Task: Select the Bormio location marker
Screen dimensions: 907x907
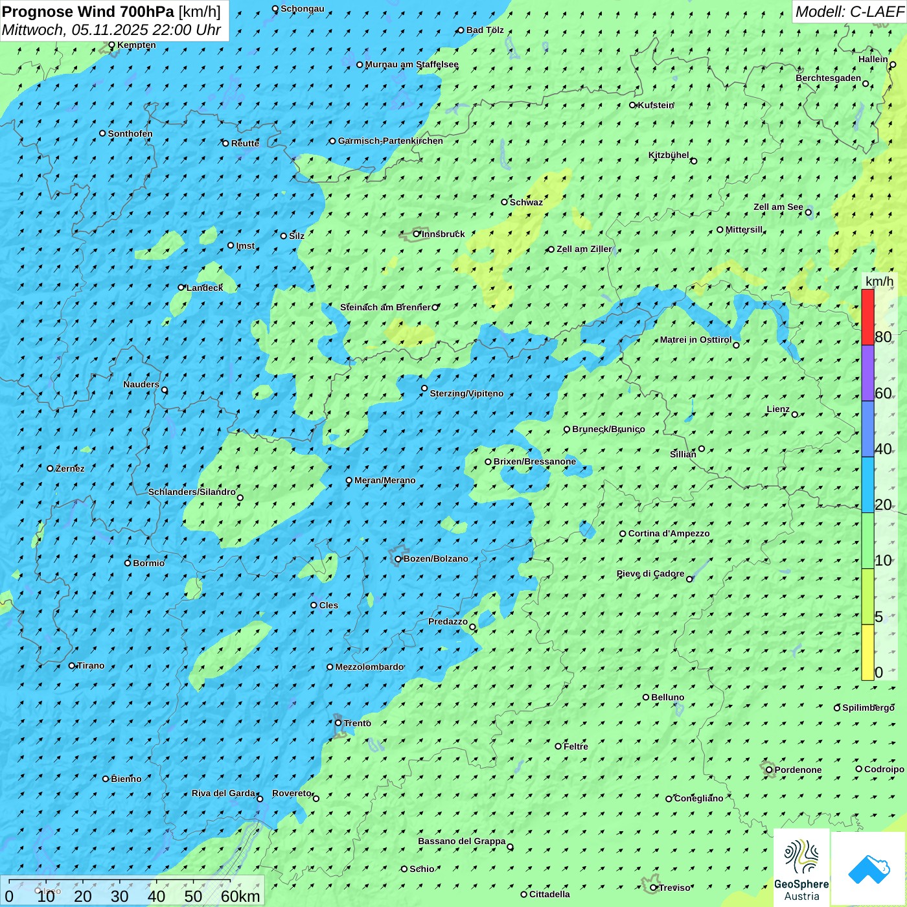Action: (128, 563)
